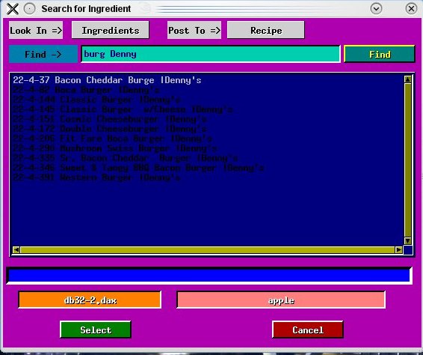The height and width of the screenshot is (355, 423).
Task: Select the Sweet & Tangy BBQ Bacon Burger row
Action: click(138, 168)
